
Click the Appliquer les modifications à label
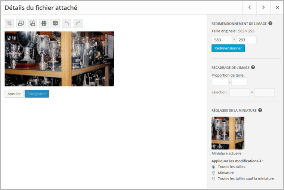pyautogui.click(x=237, y=161)
